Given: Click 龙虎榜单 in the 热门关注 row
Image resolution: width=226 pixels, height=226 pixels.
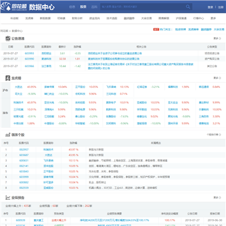Looking at the screenshot, I should pos(193,30).
